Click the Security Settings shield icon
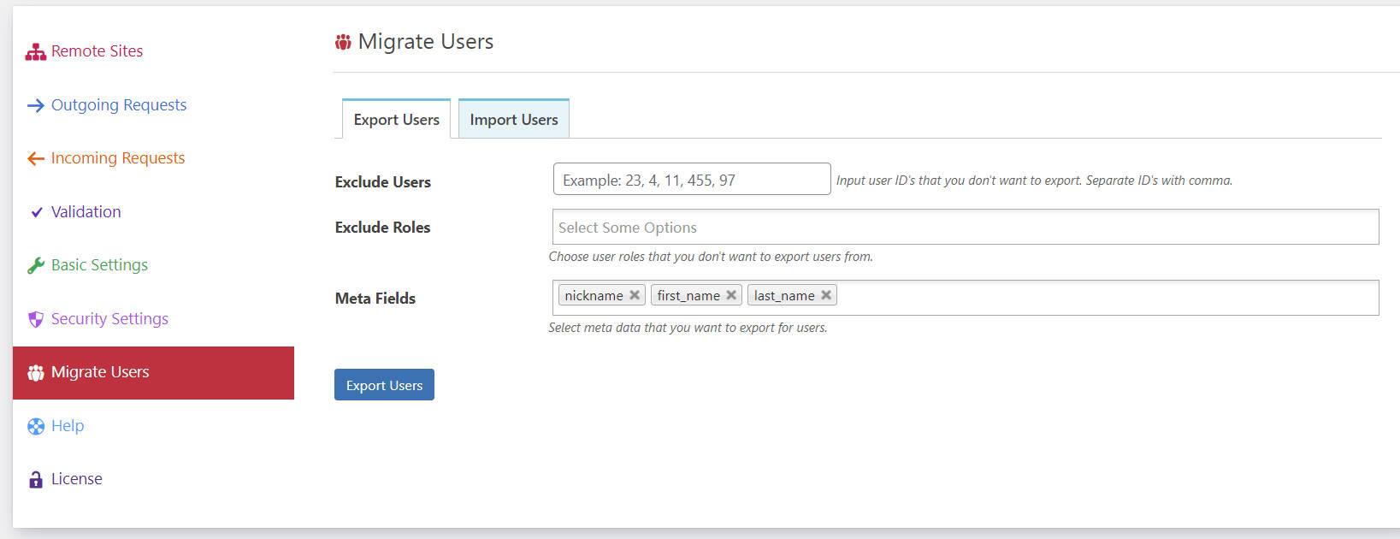Screen dimensions: 1400x539 (35, 319)
